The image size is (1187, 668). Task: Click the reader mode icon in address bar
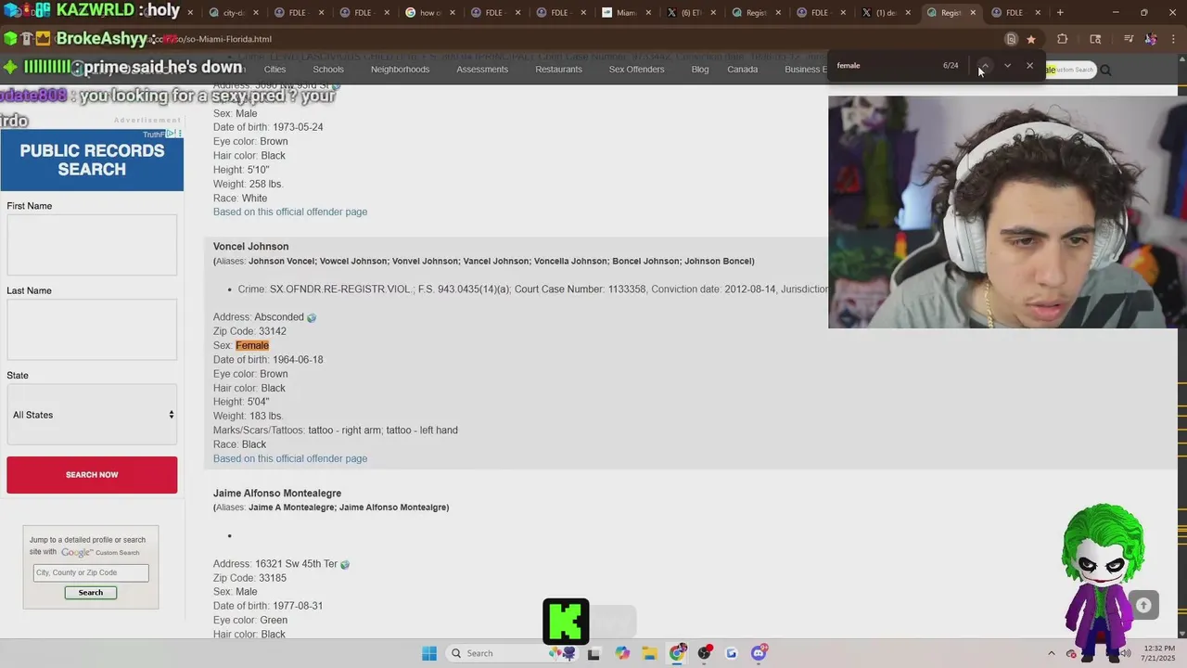pyautogui.click(x=1011, y=39)
